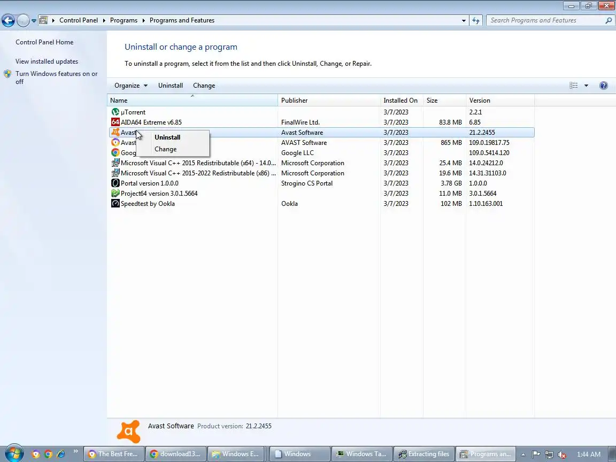The image size is (616, 462).
Task: Open Help via blue question mark icon
Action: tap(603, 86)
